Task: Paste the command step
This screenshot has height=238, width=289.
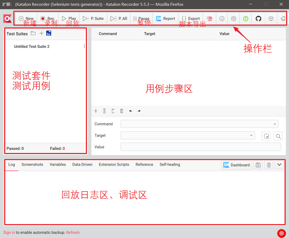Action: [x=122, y=111]
